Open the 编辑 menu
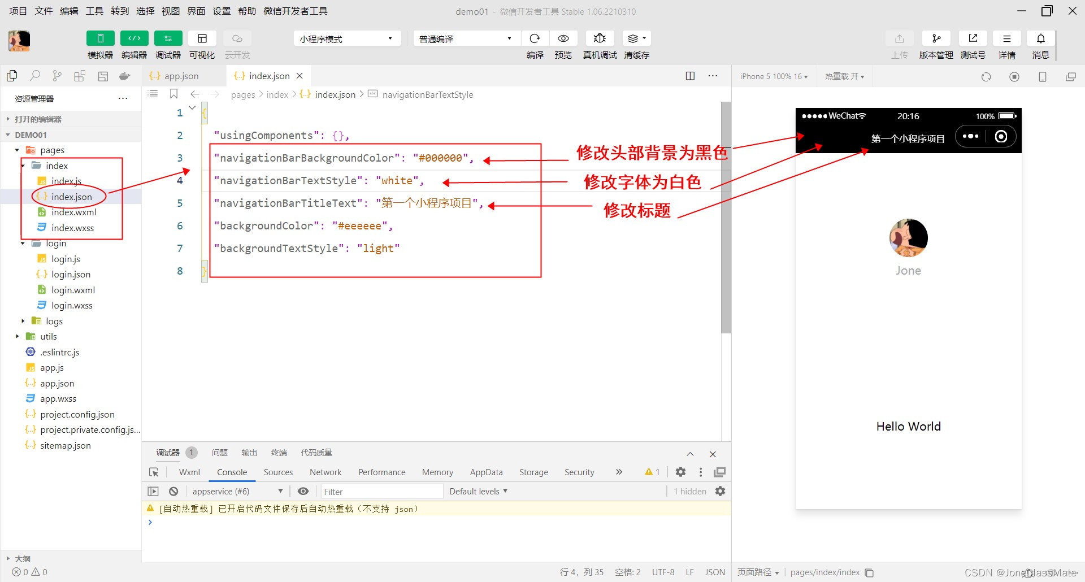Viewport: 1085px width, 582px height. [69, 11]
